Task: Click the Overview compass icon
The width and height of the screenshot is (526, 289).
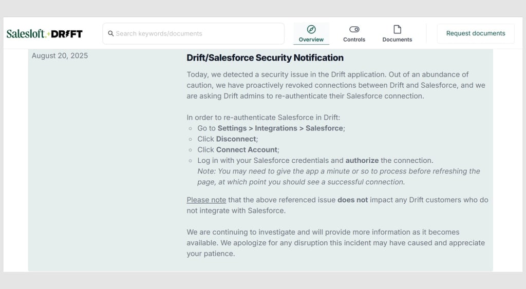Action: (x=311, y=29)
